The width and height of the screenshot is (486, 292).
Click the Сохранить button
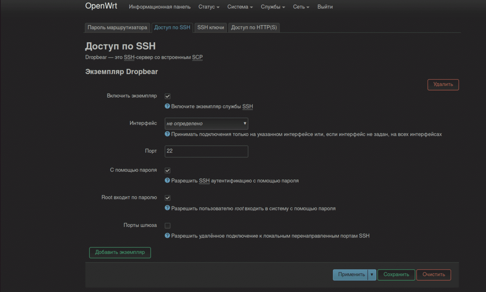click(396, 275)
